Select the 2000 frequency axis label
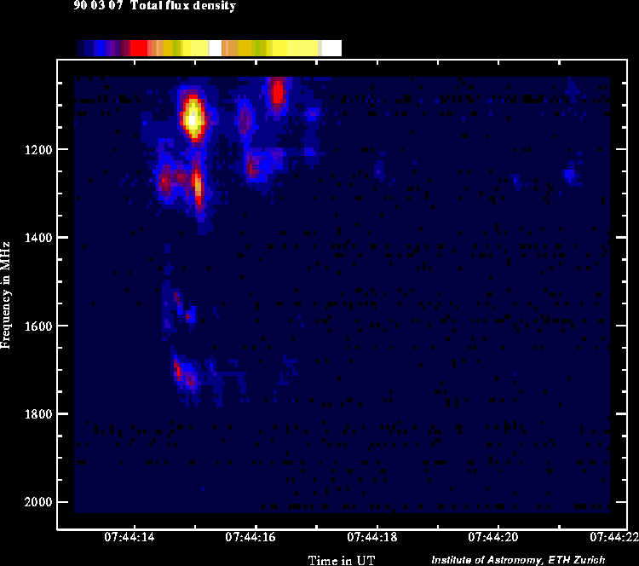Screen dimensions: 639x566 pos(38,502)
